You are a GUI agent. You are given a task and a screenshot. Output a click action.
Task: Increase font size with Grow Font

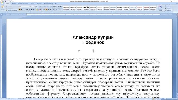(36, 7)
